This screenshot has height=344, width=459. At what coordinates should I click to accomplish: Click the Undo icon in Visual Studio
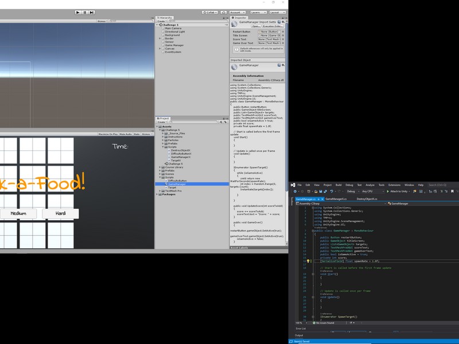tap(331, 190)
